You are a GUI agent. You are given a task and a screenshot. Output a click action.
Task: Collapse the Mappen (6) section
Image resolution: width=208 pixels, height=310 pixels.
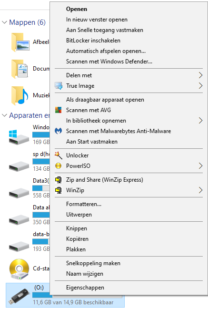coord(4,22)
